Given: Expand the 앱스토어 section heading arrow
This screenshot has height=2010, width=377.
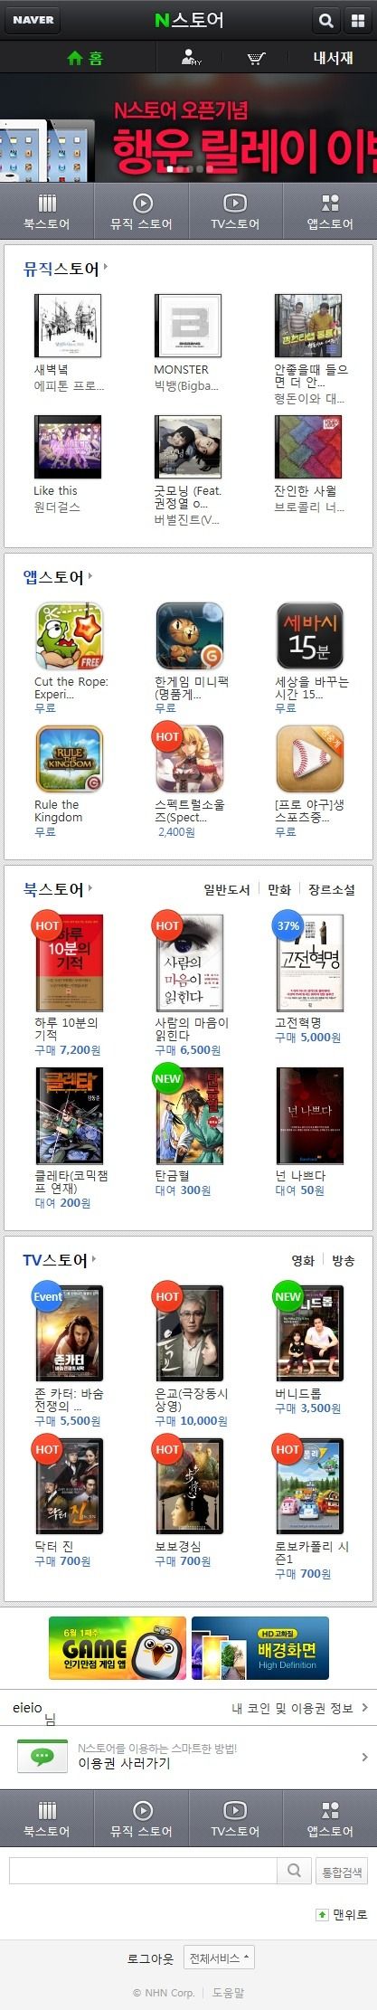Looking at the screenshot, I should (91, 575).
